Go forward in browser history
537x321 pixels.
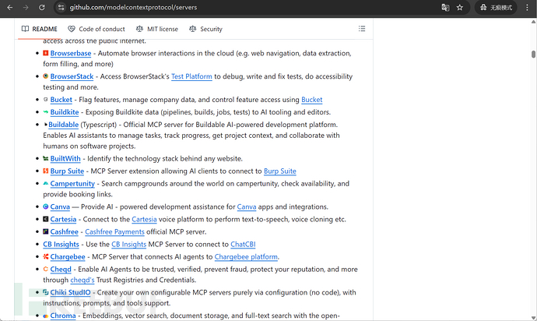coord(26,7)
